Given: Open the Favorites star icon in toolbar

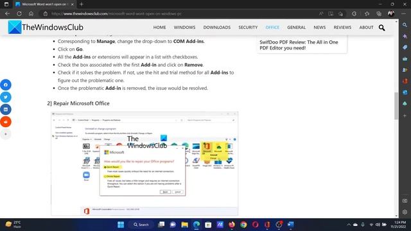Looking at the screenshot, I should (x=367, y=13).
